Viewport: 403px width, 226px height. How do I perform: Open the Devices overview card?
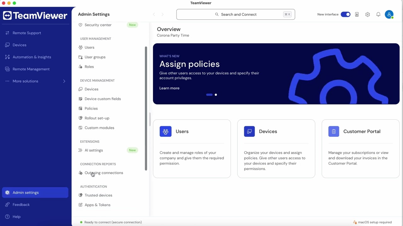[x=276, y=148]
